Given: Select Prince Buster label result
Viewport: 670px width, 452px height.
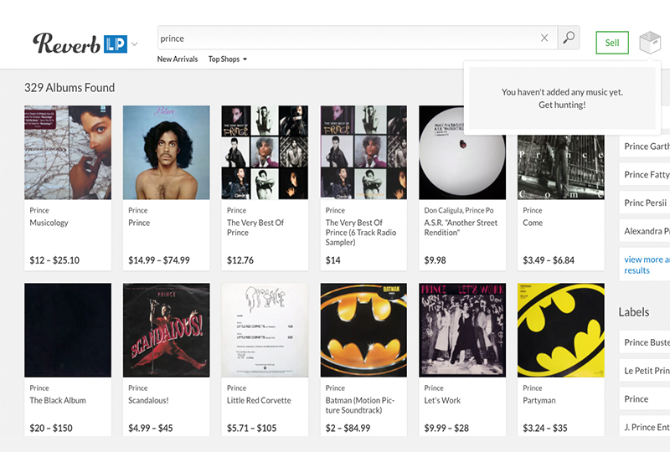Looking at the screenshot, I should click(x=646, y=342).
